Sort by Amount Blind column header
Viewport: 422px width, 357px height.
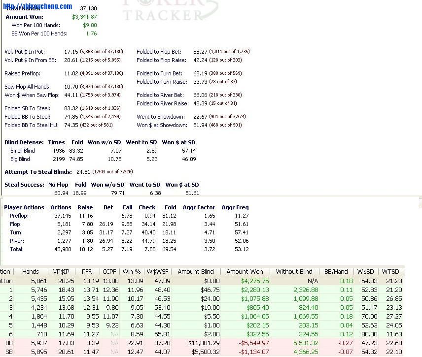(196, 271)
